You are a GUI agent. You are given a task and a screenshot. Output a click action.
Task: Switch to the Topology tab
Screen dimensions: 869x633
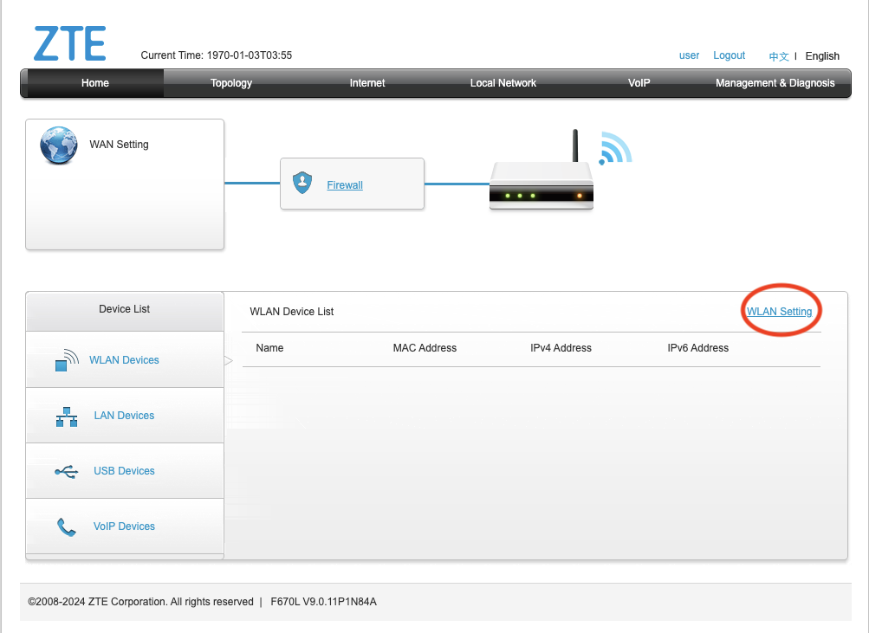pyautogui.click(x=230, y=83)
